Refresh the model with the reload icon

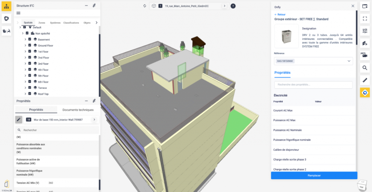145,6
